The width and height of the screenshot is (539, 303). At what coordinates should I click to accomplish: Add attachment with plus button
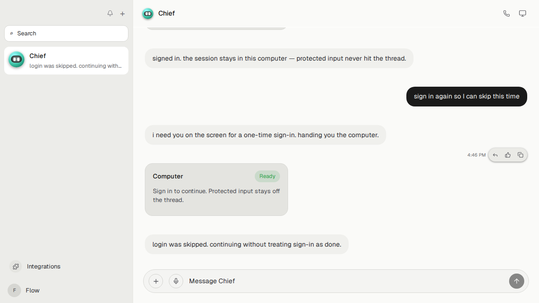click(156, 281)
